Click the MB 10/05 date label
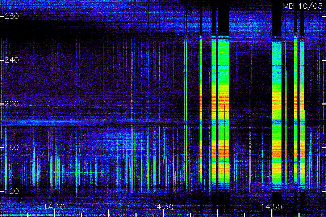This screenshot has height=217, width=326. pos(303,6)
